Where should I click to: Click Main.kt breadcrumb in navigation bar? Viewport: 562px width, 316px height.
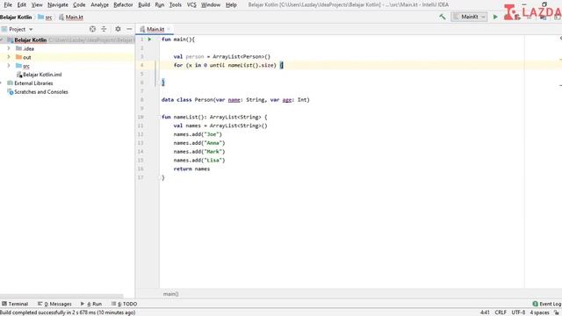click(x=71, y=17)
